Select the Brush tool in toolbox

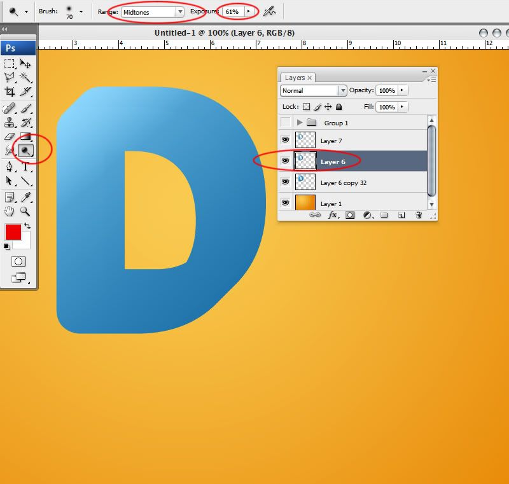25,108
